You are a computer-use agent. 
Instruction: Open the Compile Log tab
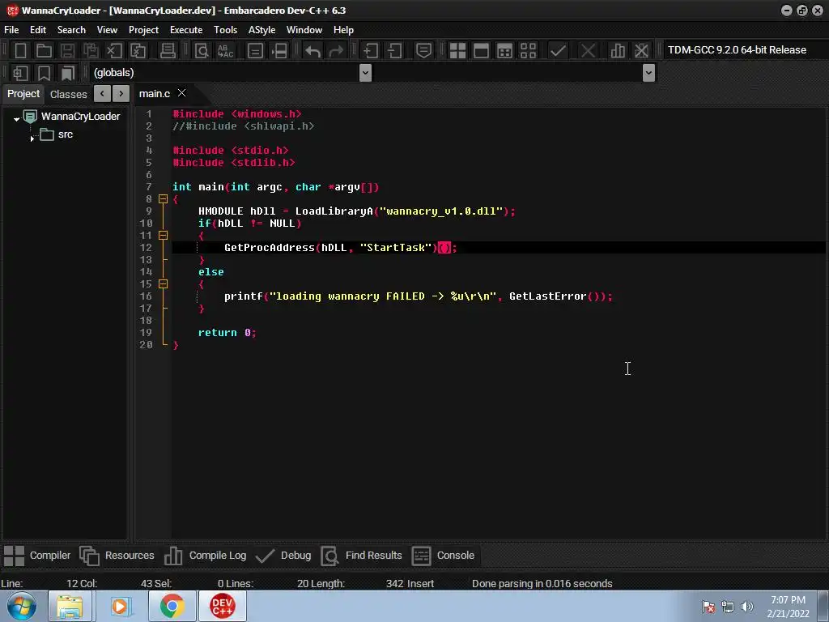[x=205, y=556]
